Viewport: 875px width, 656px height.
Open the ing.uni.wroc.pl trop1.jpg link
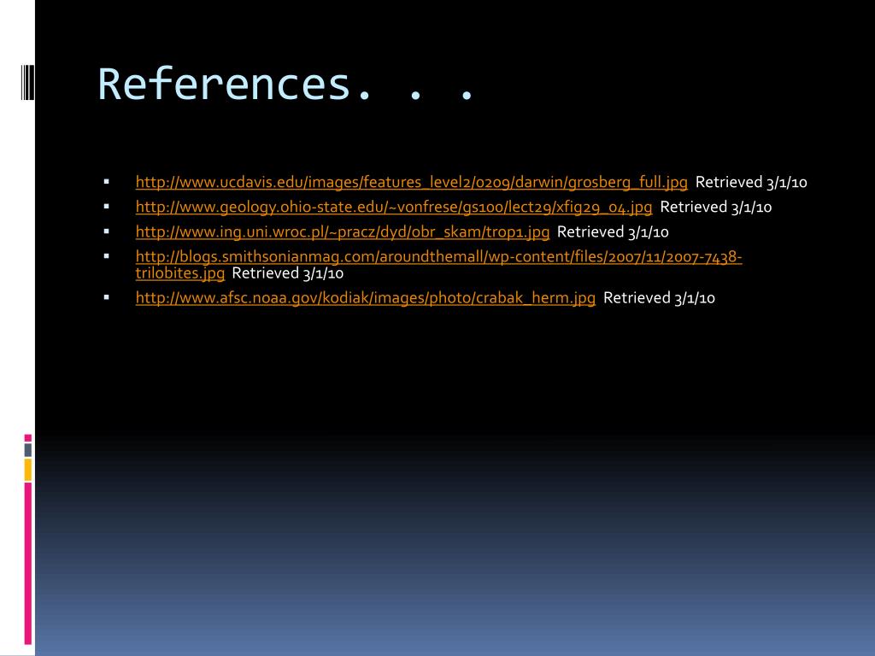click(x=342, y=232)
